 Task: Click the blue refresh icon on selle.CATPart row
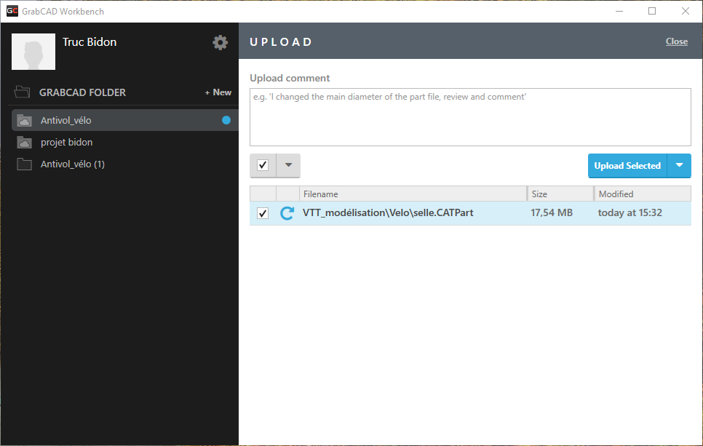(x=287, y=213)
